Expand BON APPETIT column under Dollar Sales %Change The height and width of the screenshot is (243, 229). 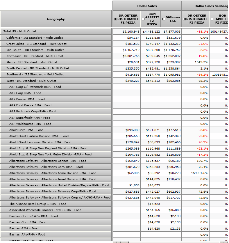[212, 19]
